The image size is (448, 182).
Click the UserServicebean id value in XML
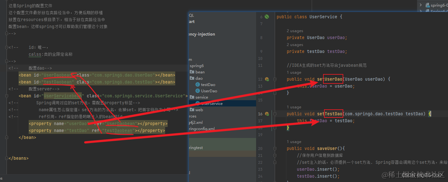[x=62, y=96]
